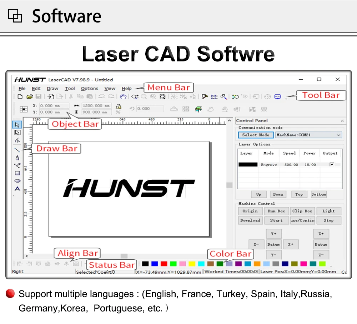Click the X position input field
Image resolution: width=357 pixels, height=324 pixels.
point(54,106)
